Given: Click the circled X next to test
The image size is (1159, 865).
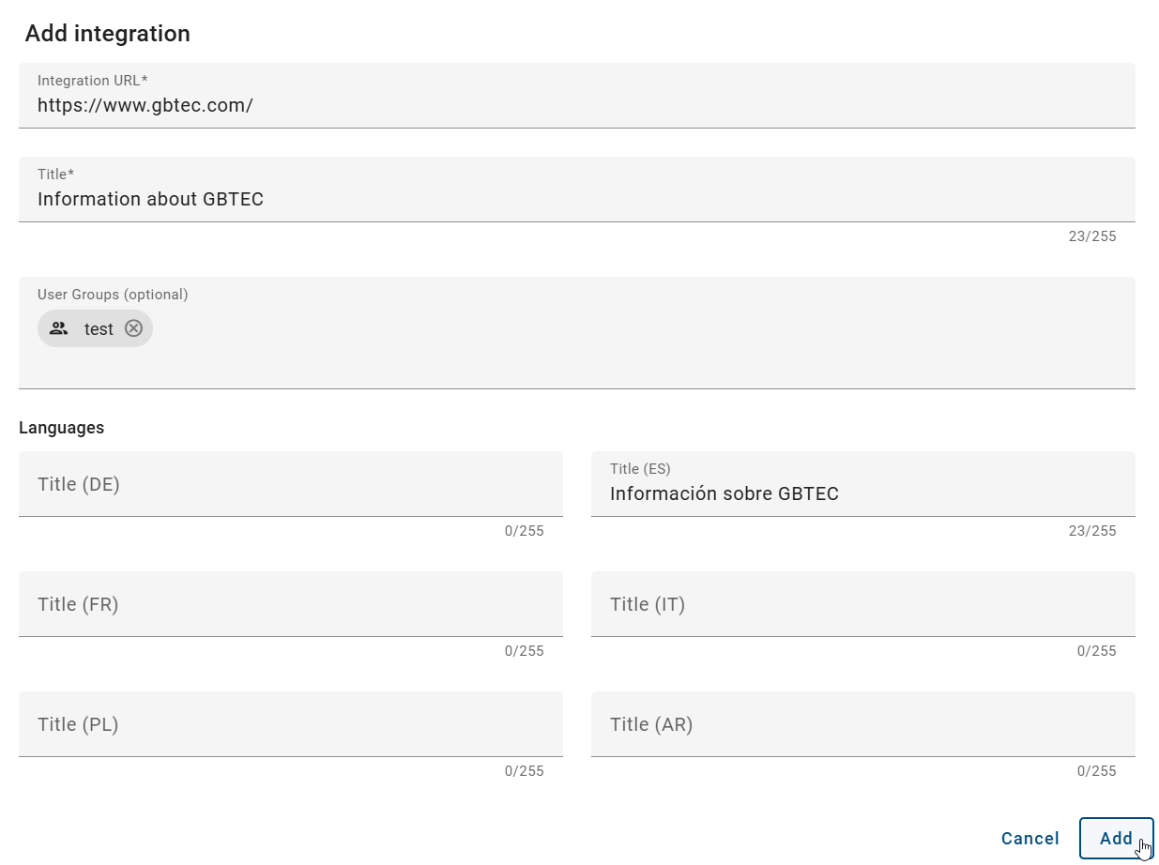Looking at the screenshot, I should [x=132, y=328].
